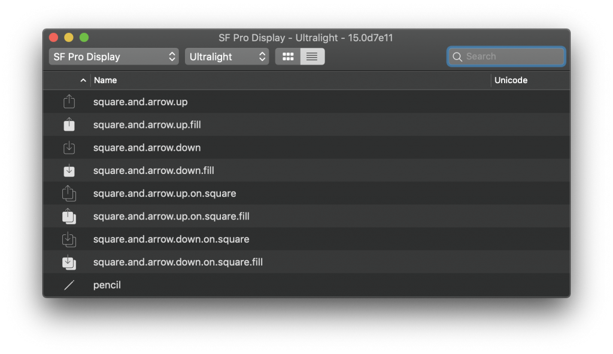This screenshot has width=613, height=354.
Task: Sort by the Unicode column header
Action: 511,80
